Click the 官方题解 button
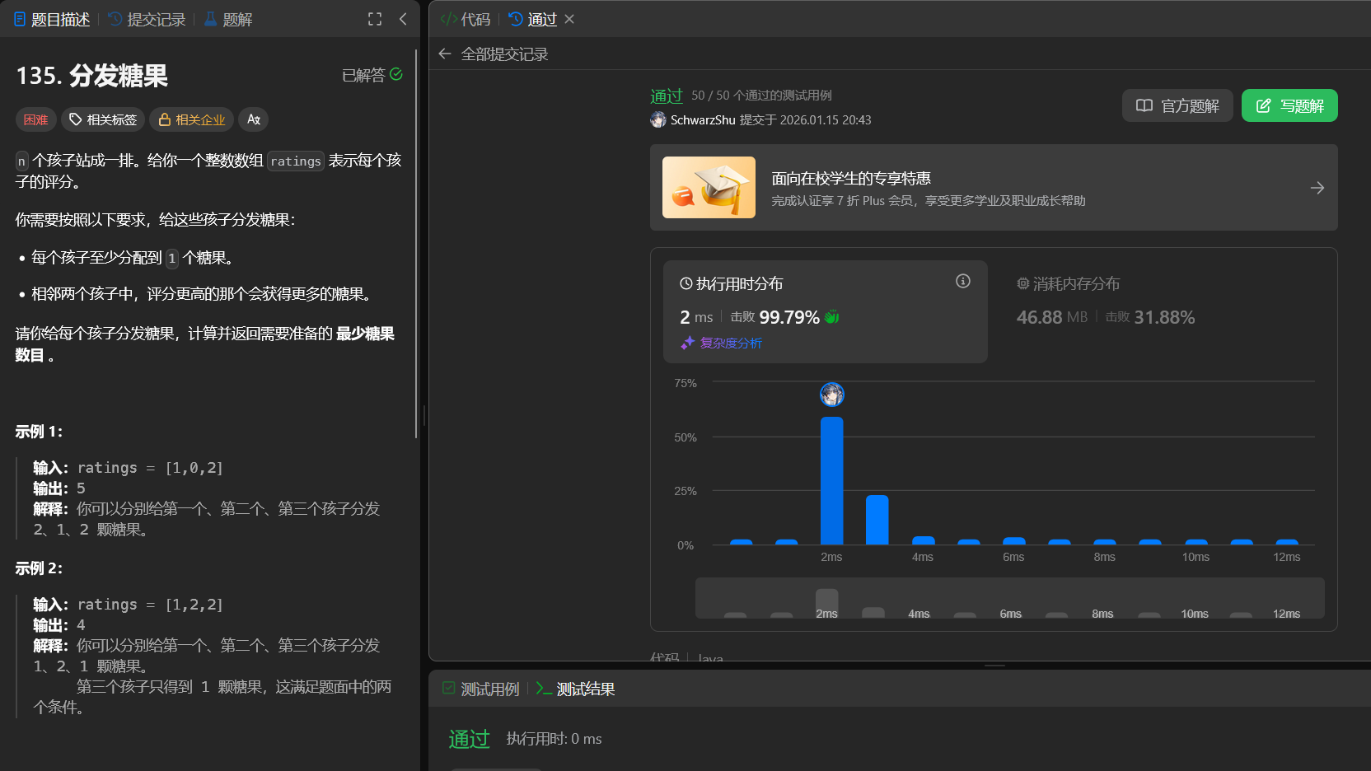This screenshot has height=771, width=1371. (1177, 105)
